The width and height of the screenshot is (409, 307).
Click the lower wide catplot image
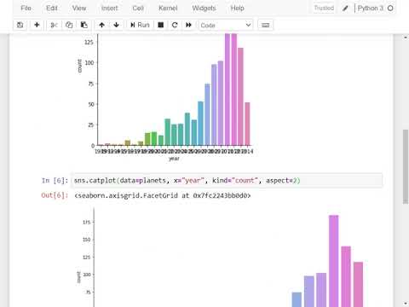222,258
